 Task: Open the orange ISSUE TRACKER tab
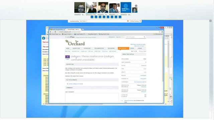coord(123,48)
